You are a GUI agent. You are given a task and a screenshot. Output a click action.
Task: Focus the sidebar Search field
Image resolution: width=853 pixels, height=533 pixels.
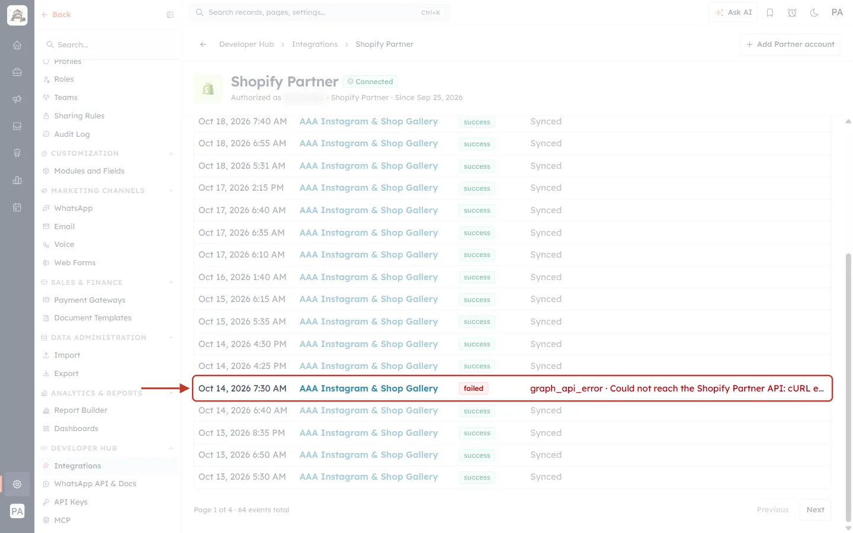(108, 45)
